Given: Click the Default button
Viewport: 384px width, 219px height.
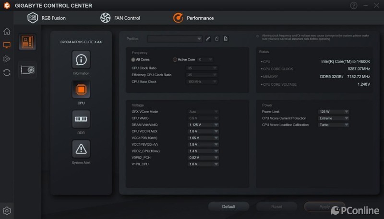Looking at the screenshot, I should [228, 207].
